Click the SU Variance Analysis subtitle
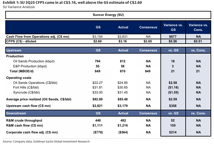This screenshot has height=144, width=214. [19, 7]
